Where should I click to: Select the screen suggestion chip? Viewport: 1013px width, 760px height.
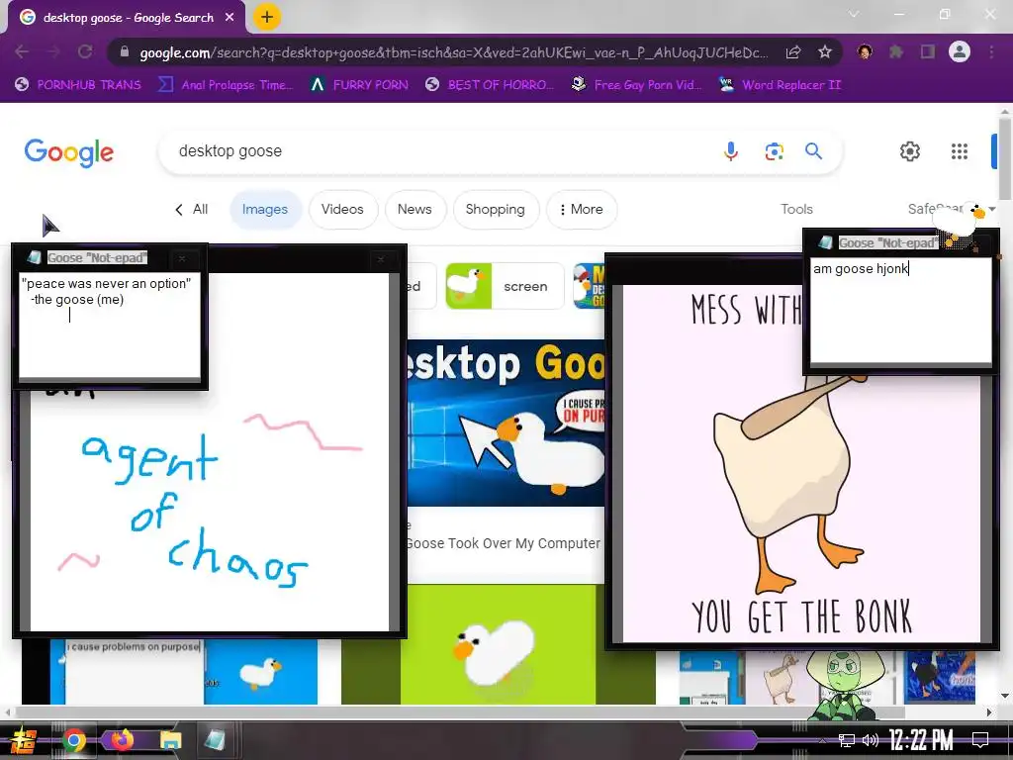coord(505,286)
